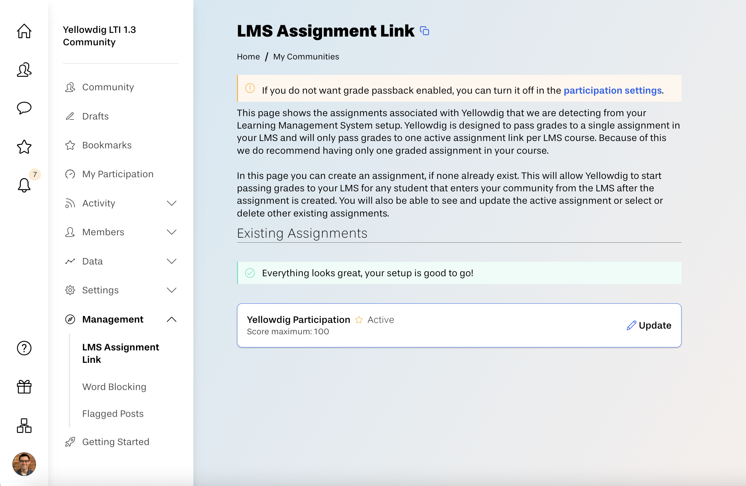Viewport: 746px width, 486px height.
Task: Follow the participation settings link
Action: 612,90
